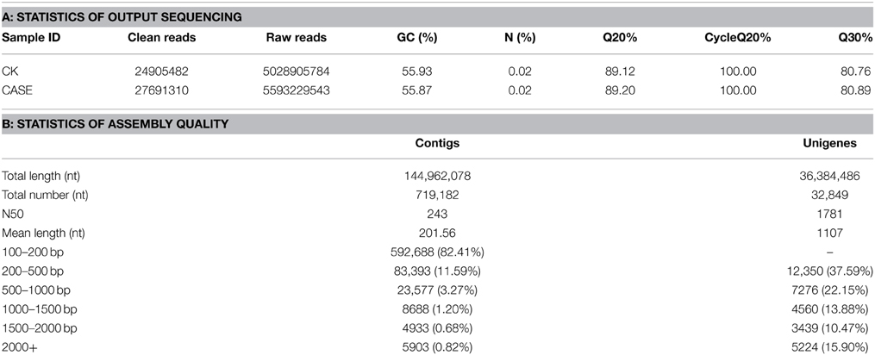Select the Clean reads column header

(162, 38)
